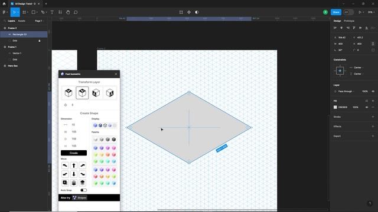
Task: Toggle independent corners icon
Action: click(x=373, y=50)
